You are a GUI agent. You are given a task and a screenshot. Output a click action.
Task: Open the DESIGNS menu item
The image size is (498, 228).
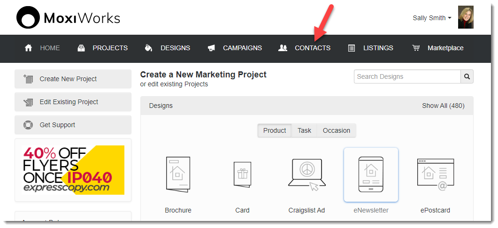pyautogui.click(x=176, y=48)
